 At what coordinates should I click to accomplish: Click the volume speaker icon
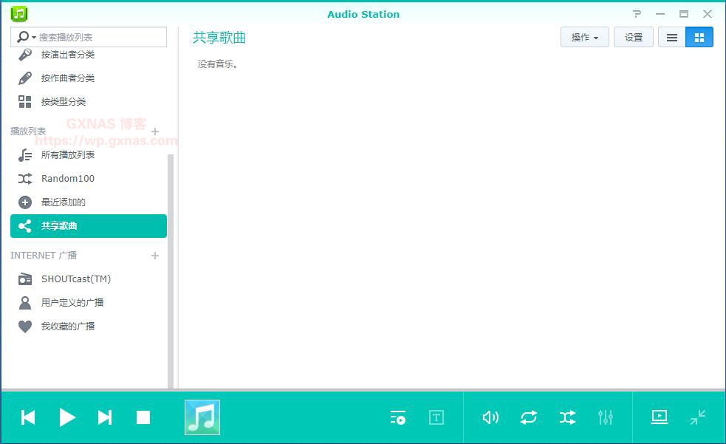point(490,417)
